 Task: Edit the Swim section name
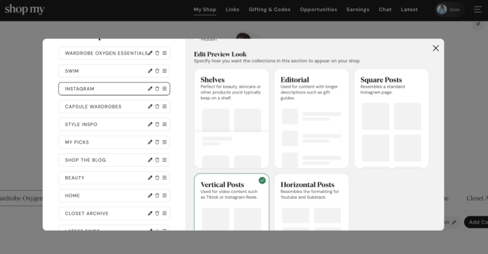click(x=150, y=71)
